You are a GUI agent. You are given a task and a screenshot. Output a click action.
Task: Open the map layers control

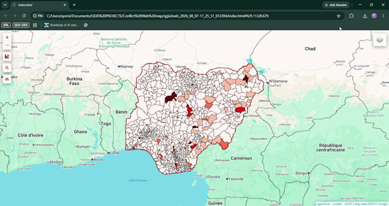point(380,40)
